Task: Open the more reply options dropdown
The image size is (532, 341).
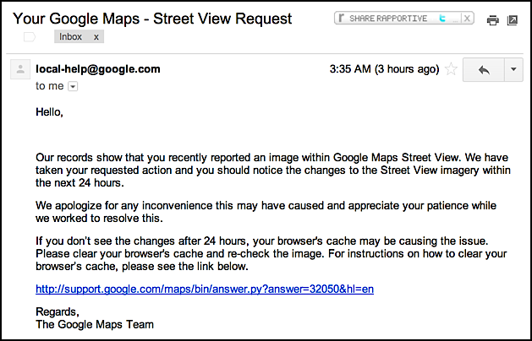Action: point(513,70)
